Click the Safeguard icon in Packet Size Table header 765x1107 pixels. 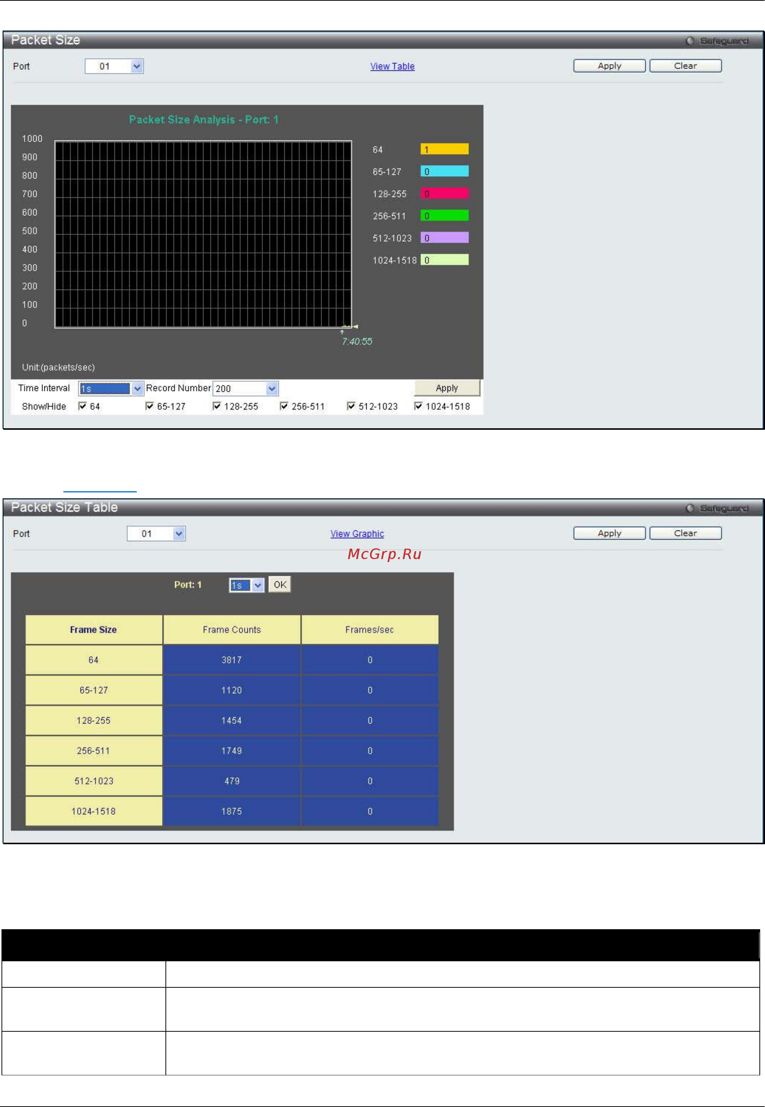click(689, 508)
